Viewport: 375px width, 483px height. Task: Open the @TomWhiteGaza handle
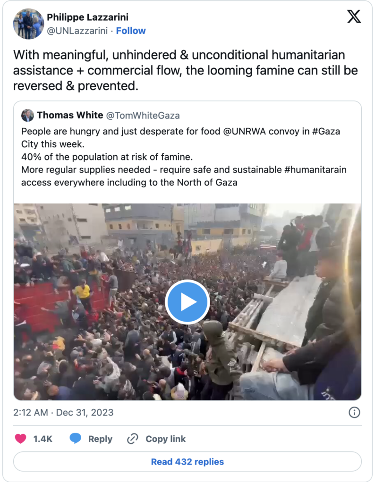pos(143,116)
